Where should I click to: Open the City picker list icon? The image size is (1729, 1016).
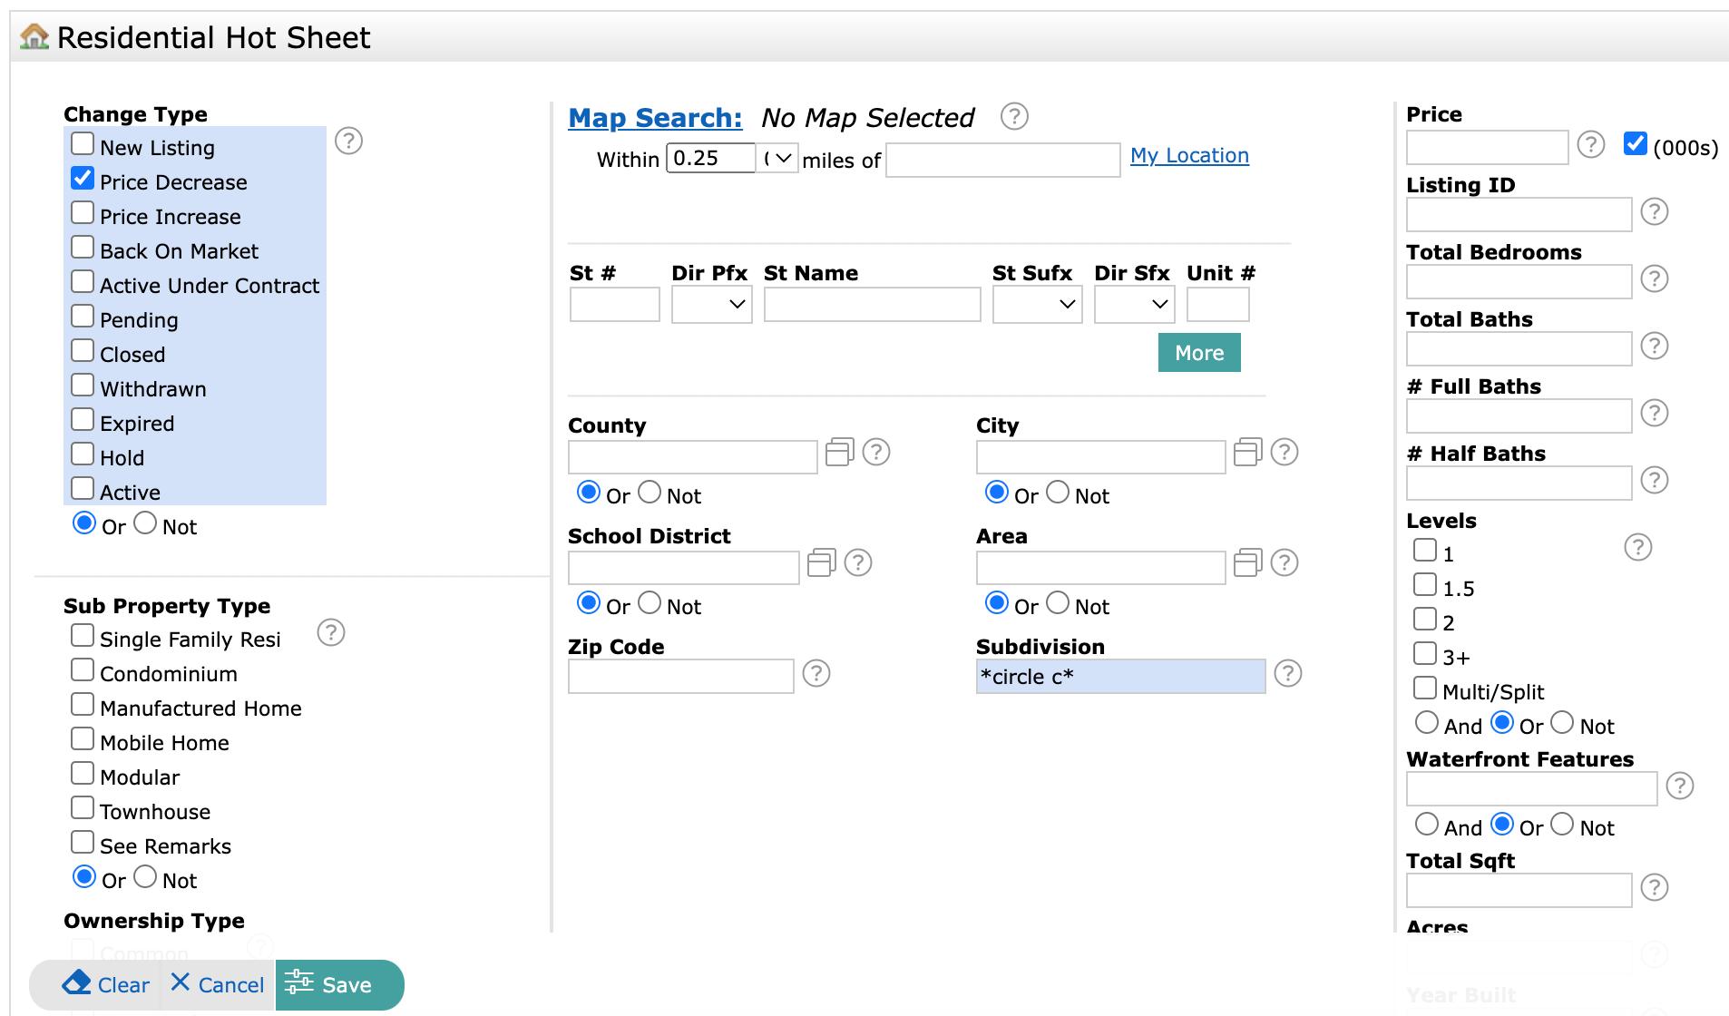point(1247,452)
